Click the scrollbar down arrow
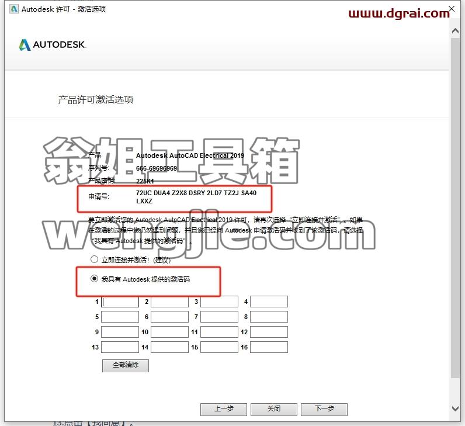The image size is (465, 426). tap(456, 409)
